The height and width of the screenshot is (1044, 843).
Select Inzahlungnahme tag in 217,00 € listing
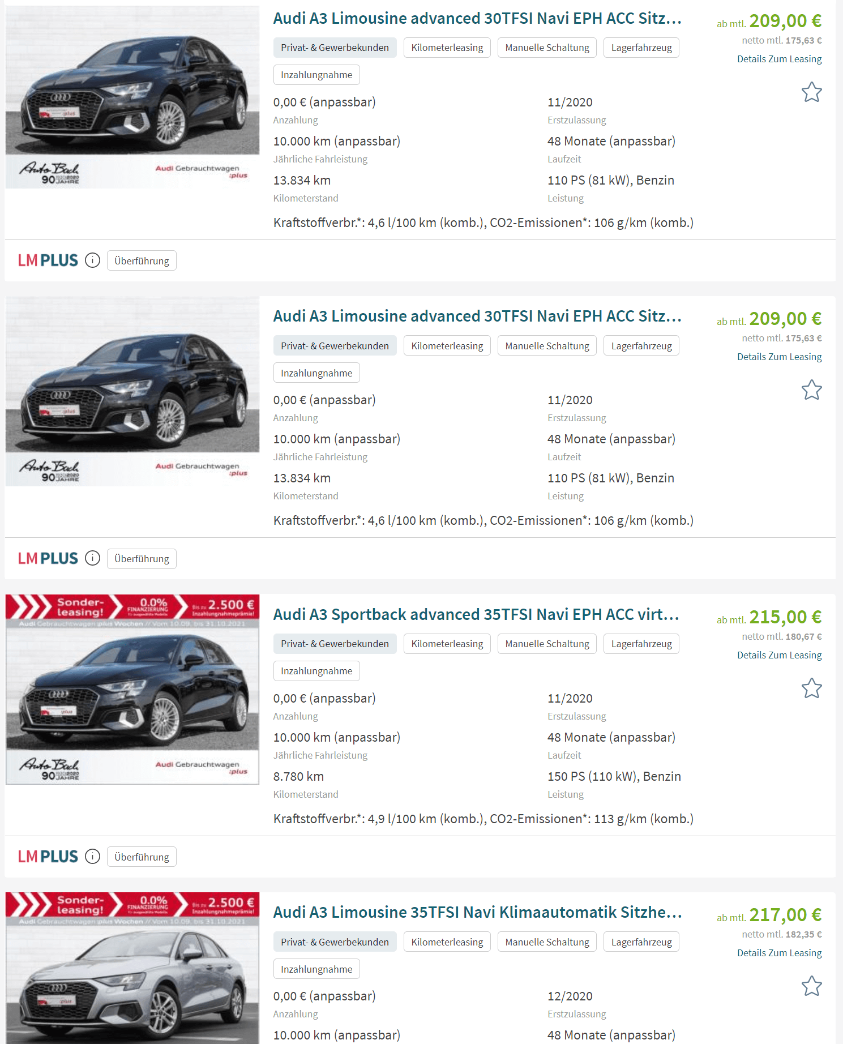[x=316, y=969]
